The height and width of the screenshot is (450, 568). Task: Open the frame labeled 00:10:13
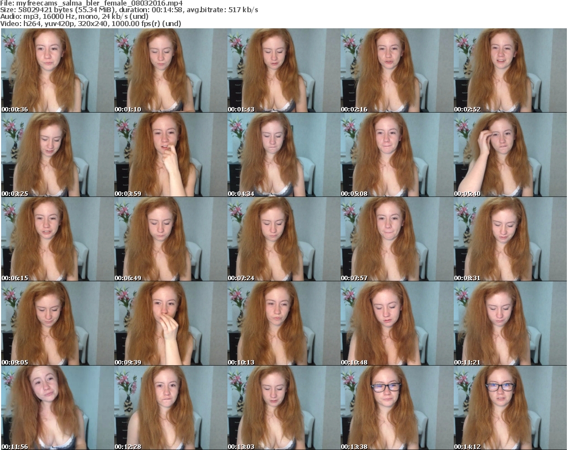(283, 323)
